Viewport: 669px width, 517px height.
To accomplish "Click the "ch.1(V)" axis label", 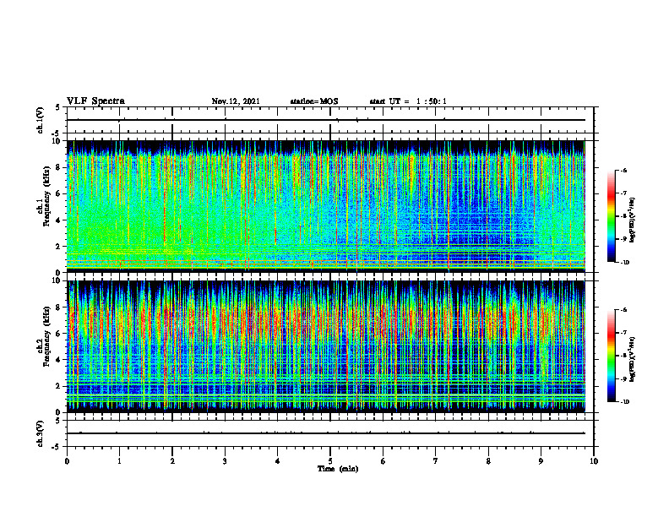I will (x=40, y=120).
